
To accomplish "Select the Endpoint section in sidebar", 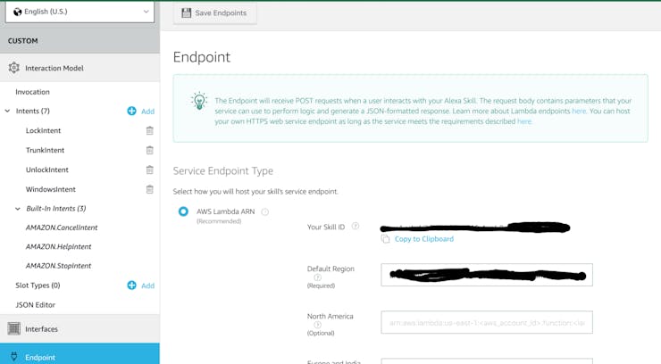I will [79, 353].
